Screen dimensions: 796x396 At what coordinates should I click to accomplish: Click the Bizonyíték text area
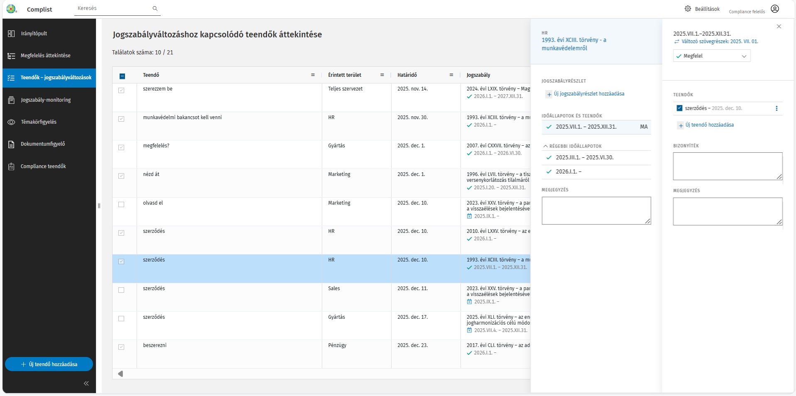click(727, 166)
